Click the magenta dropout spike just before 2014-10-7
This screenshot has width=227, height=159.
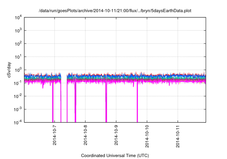pos(53,103)
